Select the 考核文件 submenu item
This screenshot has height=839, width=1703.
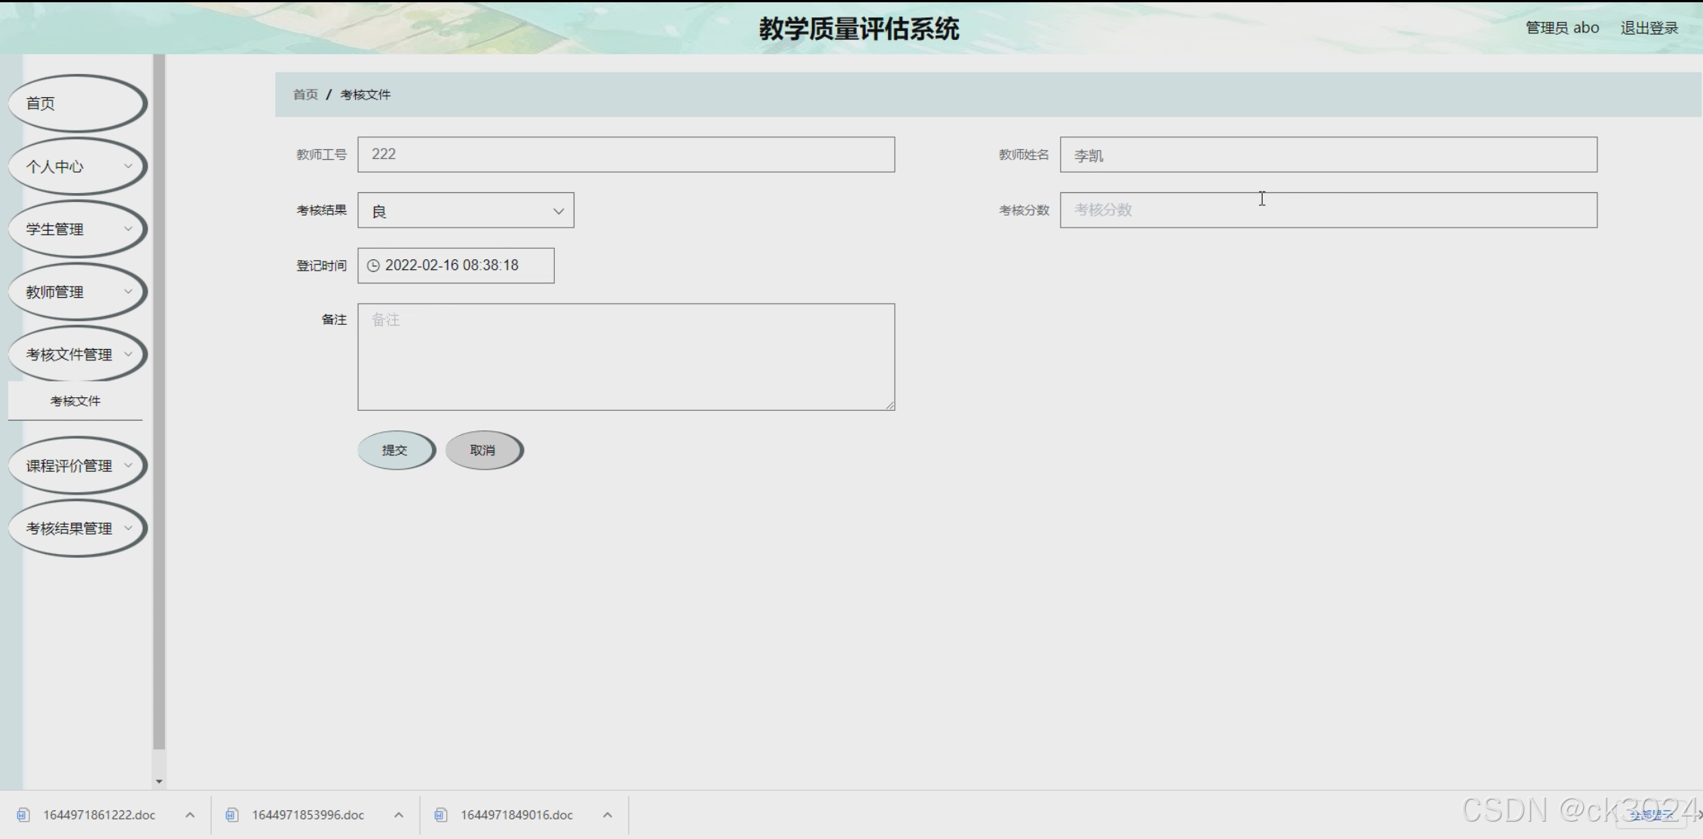pos(75,401)
